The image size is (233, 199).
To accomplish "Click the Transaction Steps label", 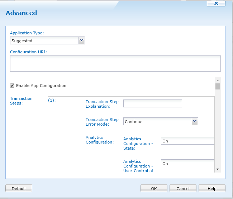I will coord(21,101).
